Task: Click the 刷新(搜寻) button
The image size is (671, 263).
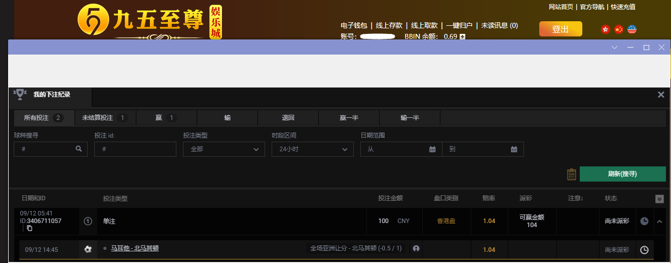Action: point(622,174)
